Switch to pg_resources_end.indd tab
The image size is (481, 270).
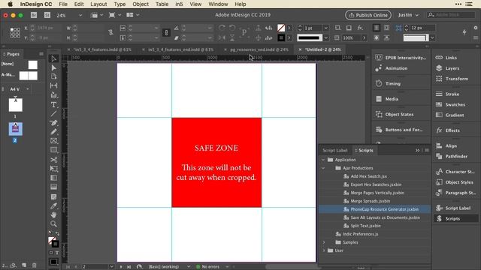point(259,49)
